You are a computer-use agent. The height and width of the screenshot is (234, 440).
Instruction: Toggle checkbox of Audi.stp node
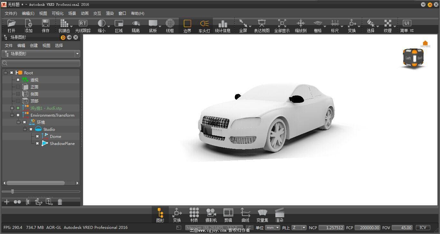(18, 108)
